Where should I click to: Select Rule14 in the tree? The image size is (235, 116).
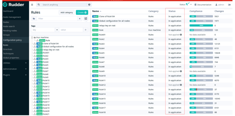46,93
